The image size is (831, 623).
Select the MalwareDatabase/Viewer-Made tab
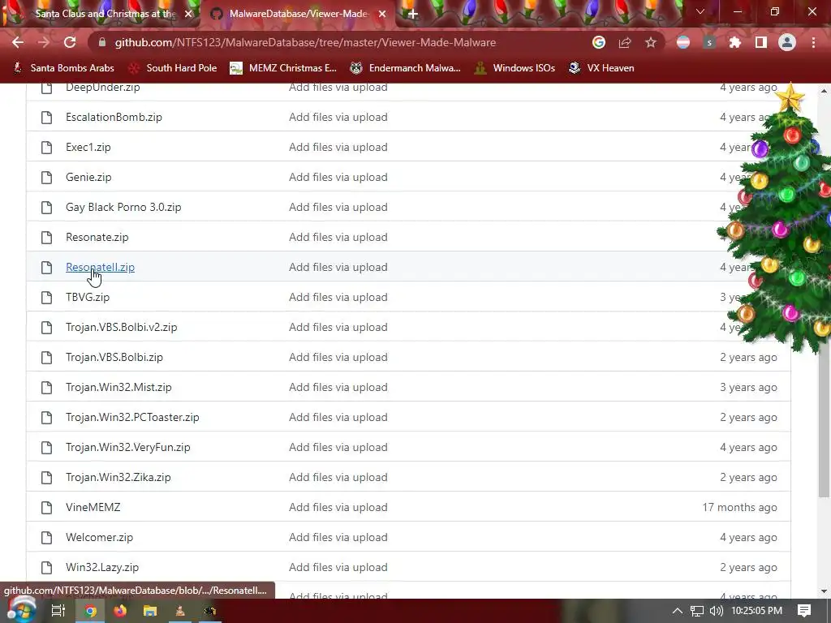(x=298, y=14)
